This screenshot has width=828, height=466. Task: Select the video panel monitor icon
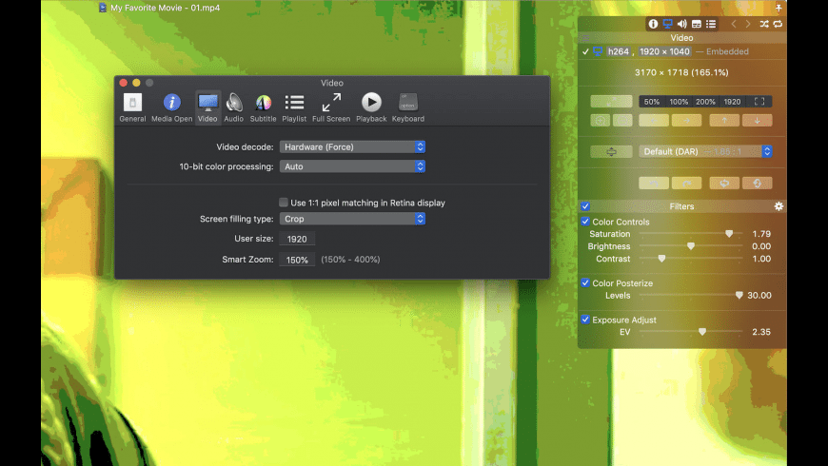(x=668, y=24)
